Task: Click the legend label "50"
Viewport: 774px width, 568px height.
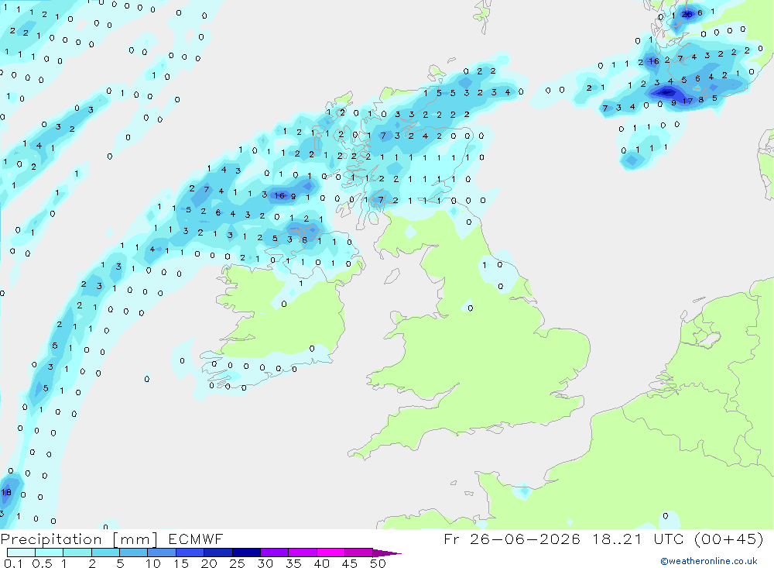Action: tap(378, 563)
